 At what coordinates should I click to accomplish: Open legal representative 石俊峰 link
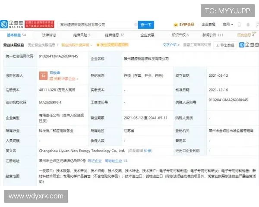[55, 73]
